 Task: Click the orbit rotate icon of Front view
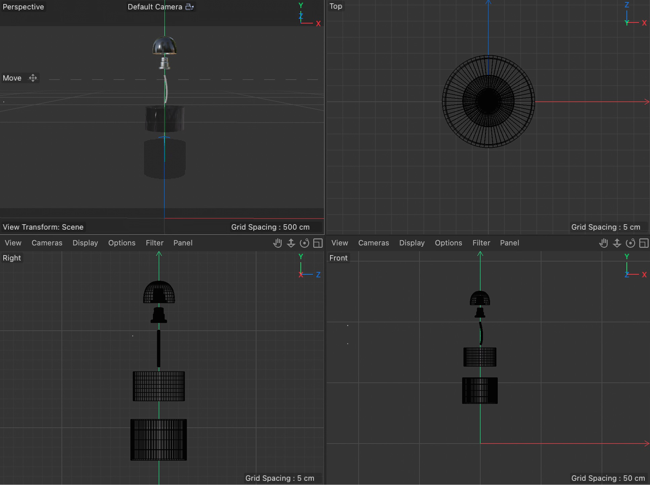(630, 243)
